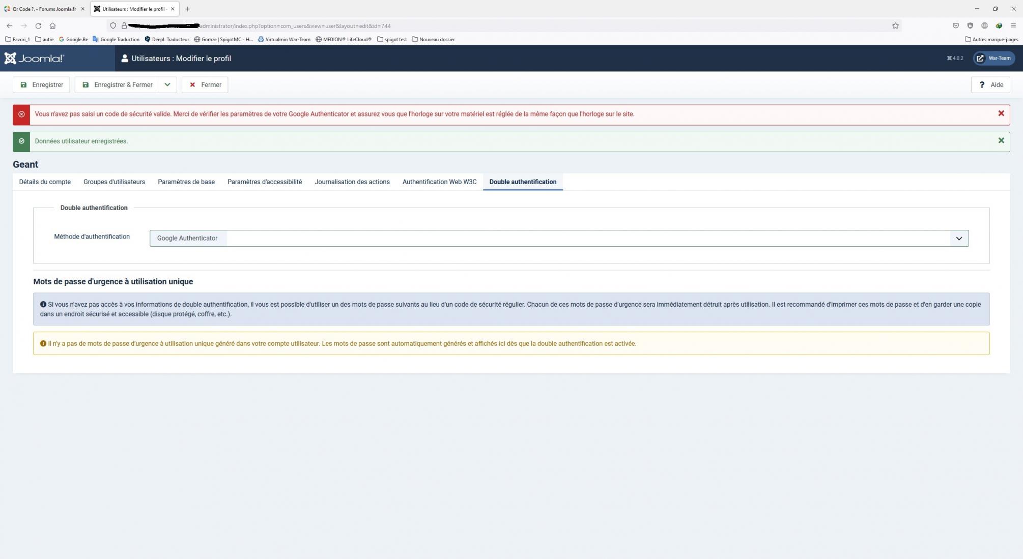Click the Joomla 4.0.2 version indicator
The image size is (1023, 559).
point(955,58)
